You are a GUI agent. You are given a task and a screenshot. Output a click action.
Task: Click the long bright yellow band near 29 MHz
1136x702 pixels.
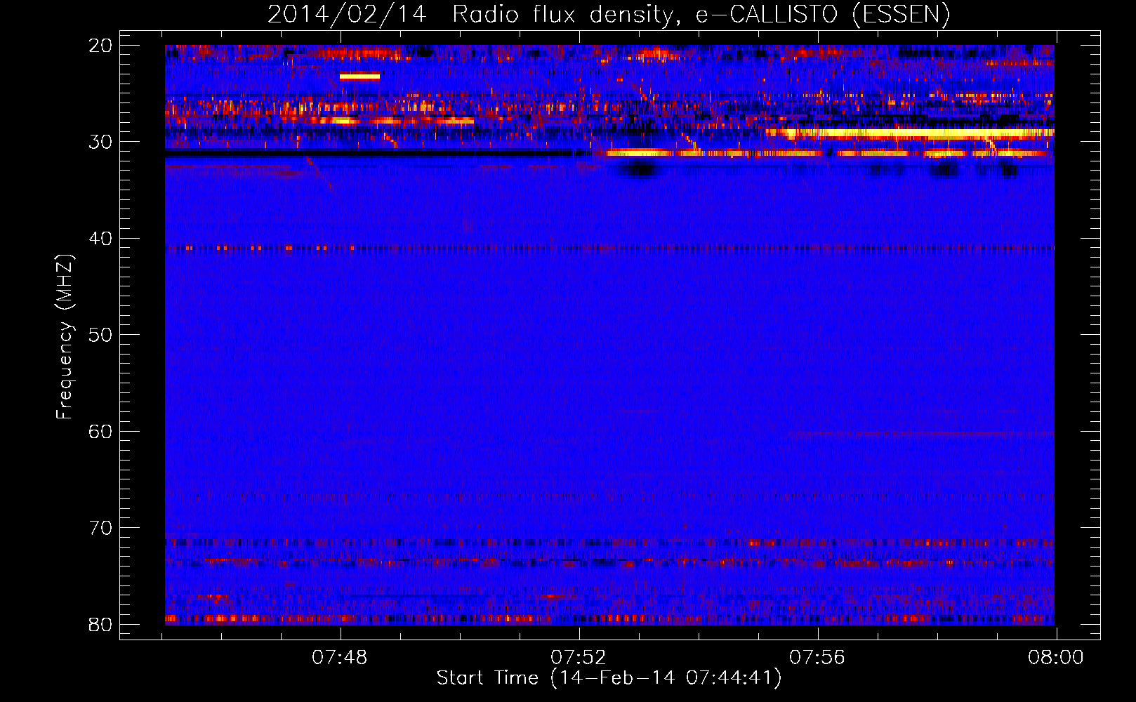(911, 133)
